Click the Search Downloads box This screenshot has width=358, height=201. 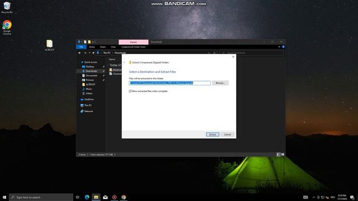251,53
